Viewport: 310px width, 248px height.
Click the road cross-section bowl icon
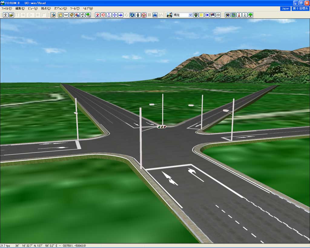pos(66,15)
